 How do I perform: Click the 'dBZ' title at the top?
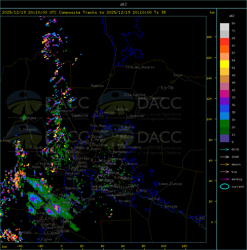point(123,4)
